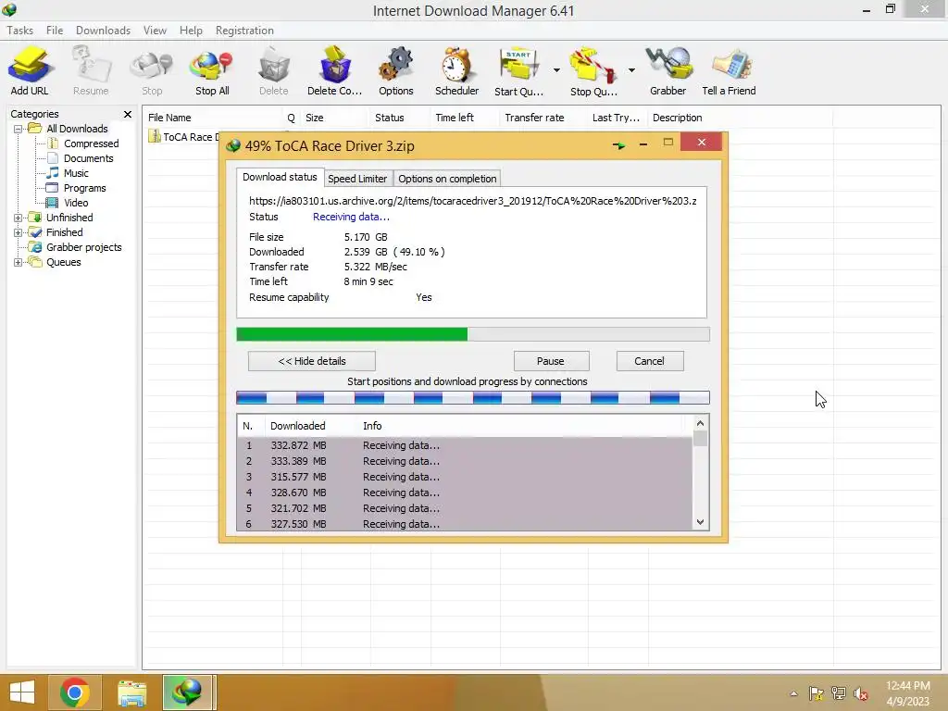Select connection row 5 with 321.702 MB
Viewport: 948px width, 711px height.
tap(465, 508)
